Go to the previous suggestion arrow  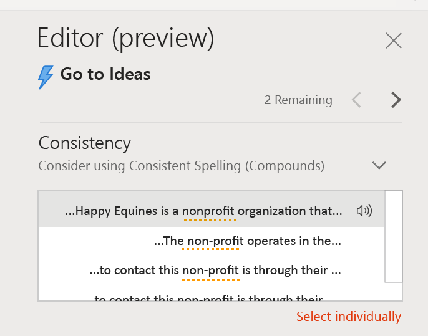point(357,100)
